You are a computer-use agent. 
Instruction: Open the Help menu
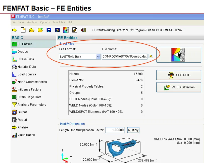tap(71, 22)
